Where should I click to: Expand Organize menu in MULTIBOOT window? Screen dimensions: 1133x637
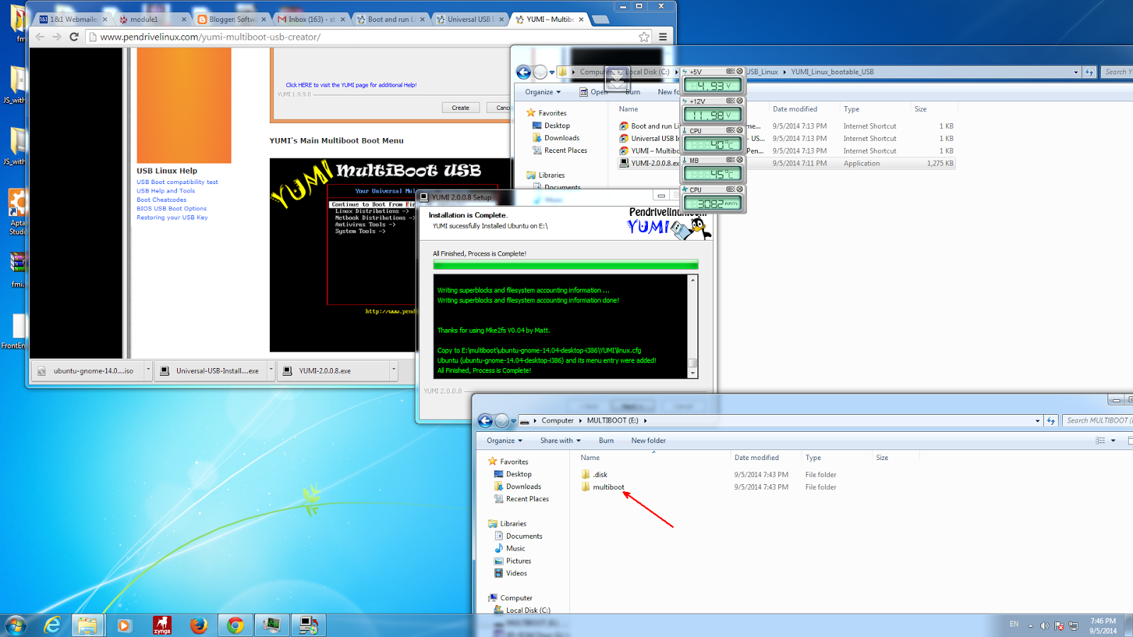[x=504, y=440]
